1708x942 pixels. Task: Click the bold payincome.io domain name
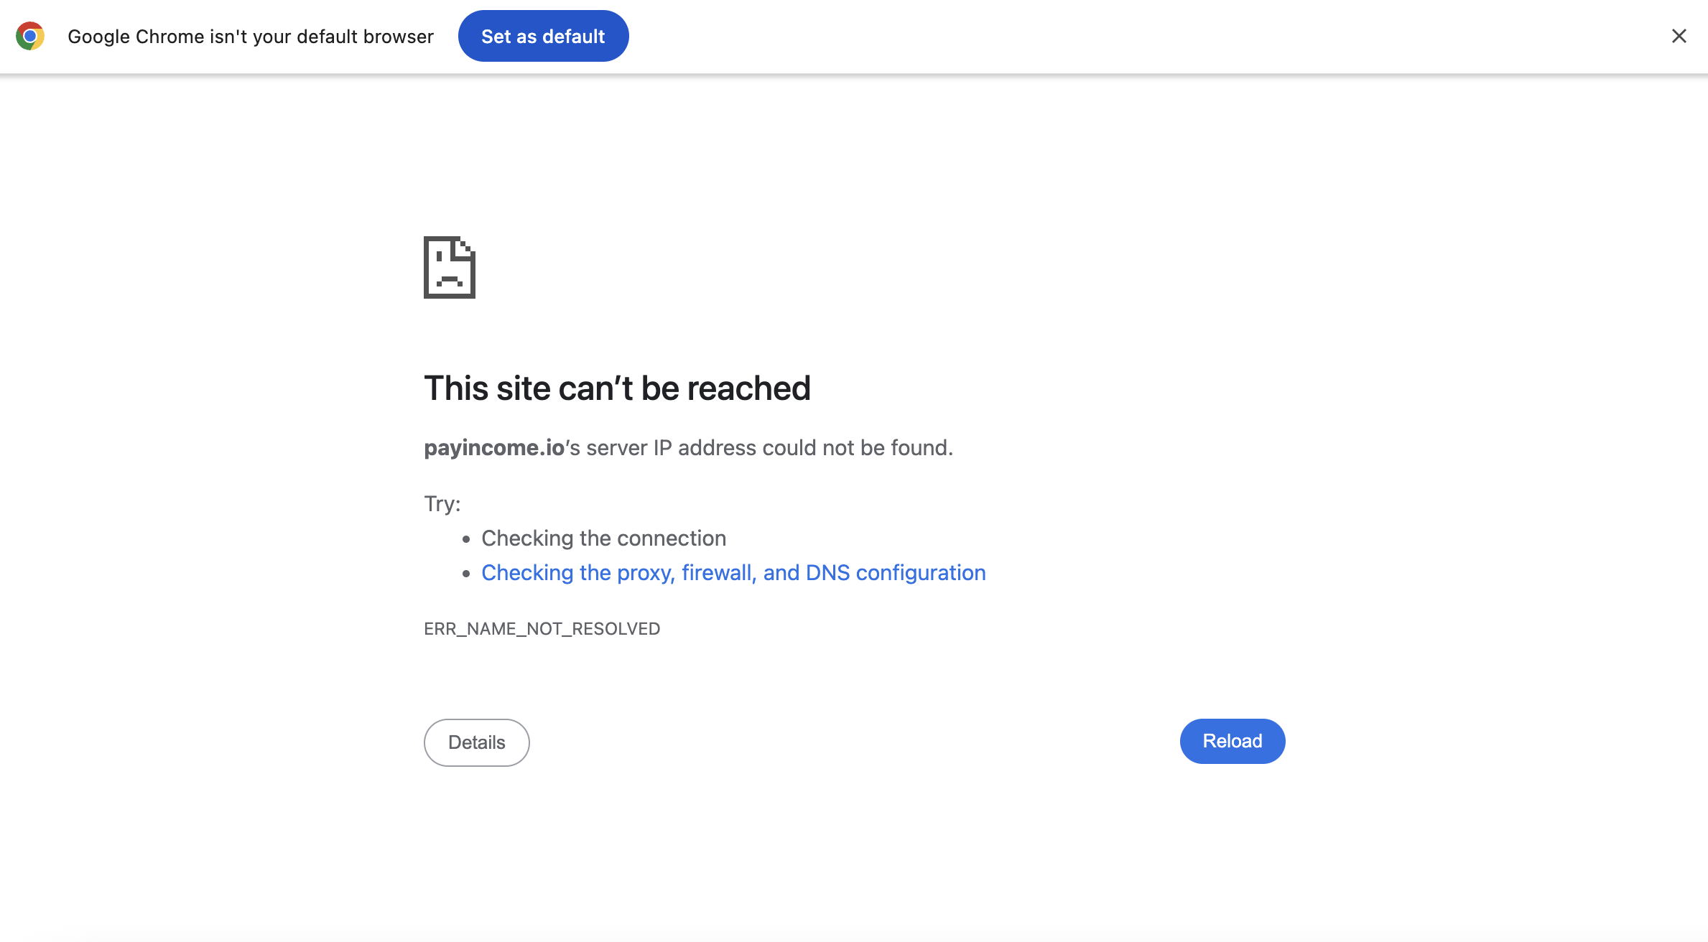(x=494, y=447)
